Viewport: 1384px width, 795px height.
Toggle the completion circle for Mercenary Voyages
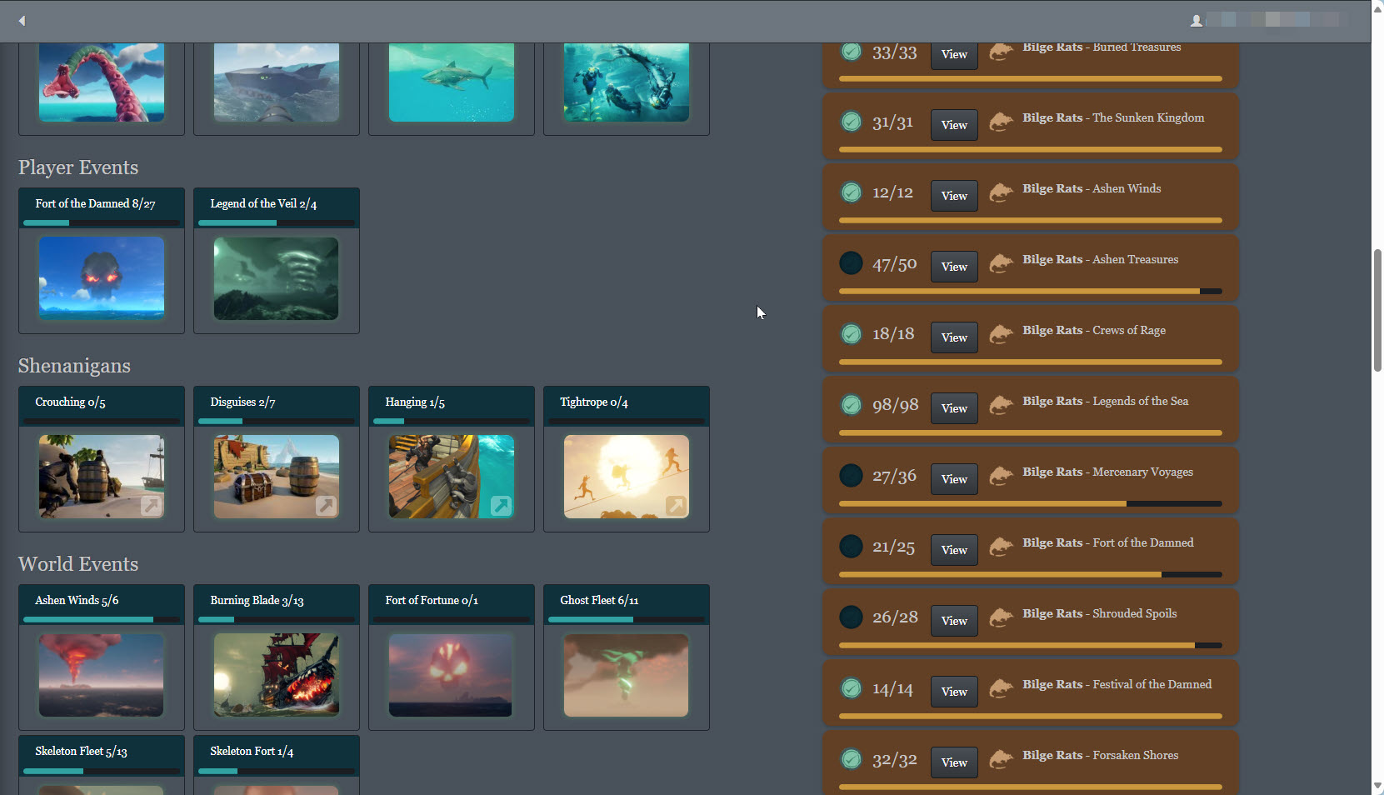[x=851, y=476]
